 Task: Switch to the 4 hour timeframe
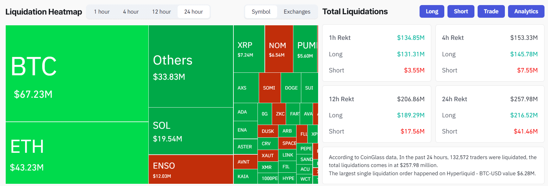click(131, 12)
